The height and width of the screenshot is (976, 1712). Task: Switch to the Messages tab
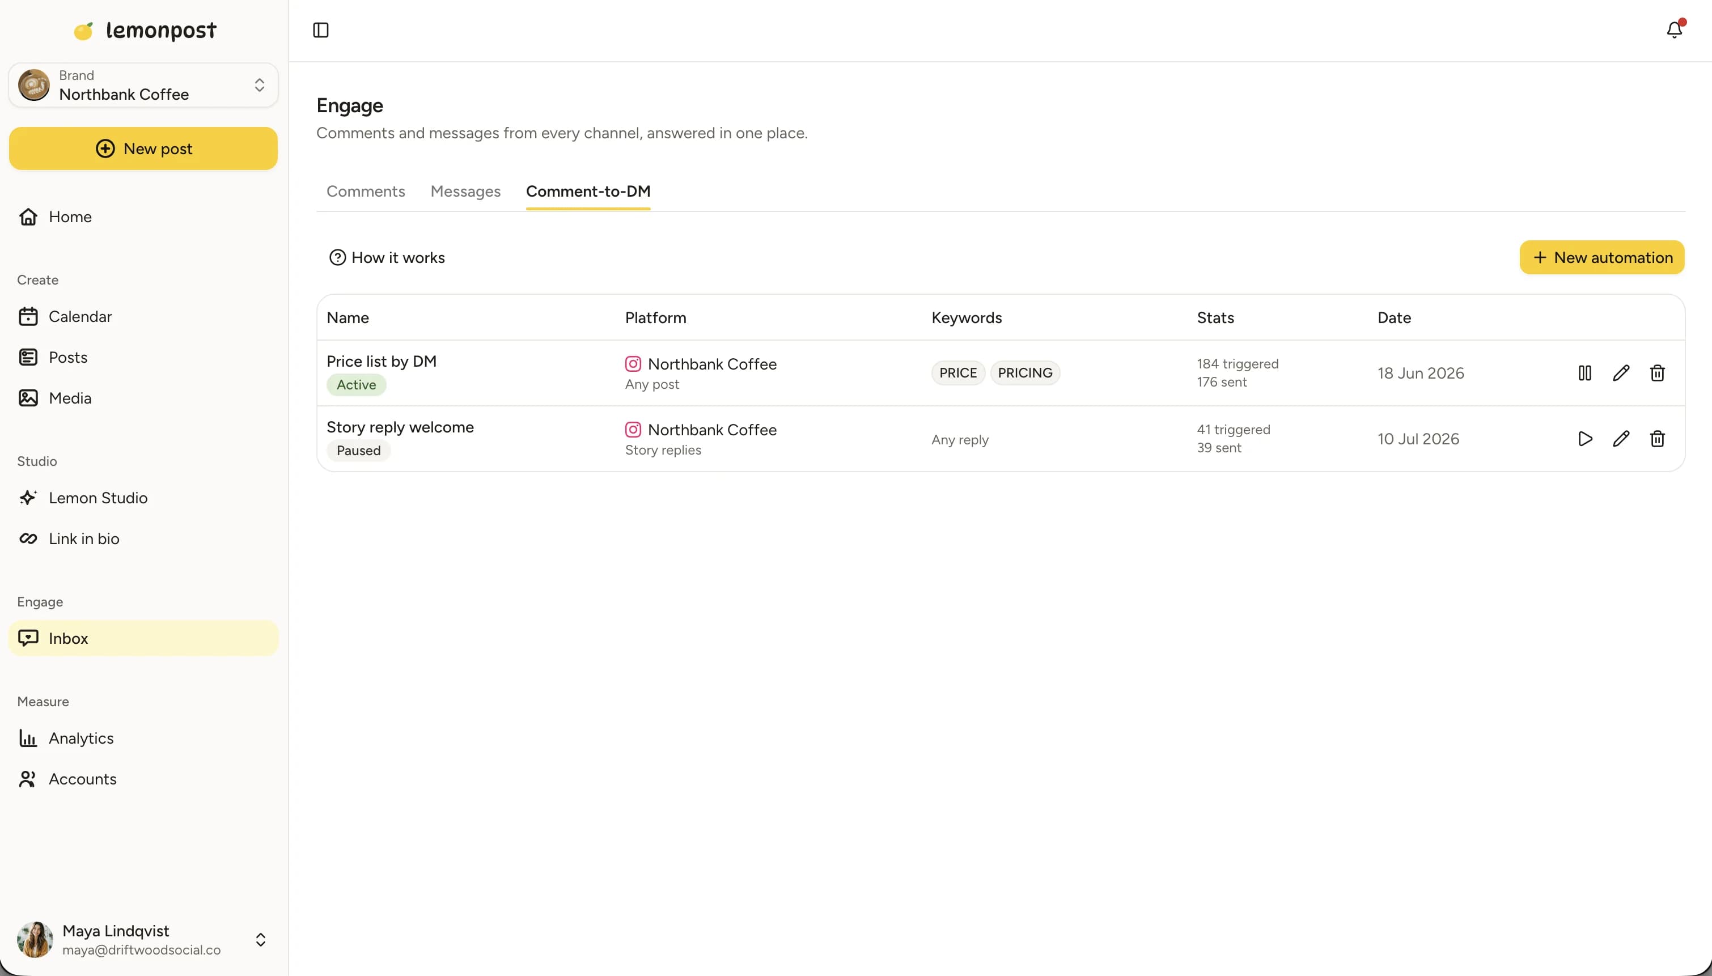[465, 191]
